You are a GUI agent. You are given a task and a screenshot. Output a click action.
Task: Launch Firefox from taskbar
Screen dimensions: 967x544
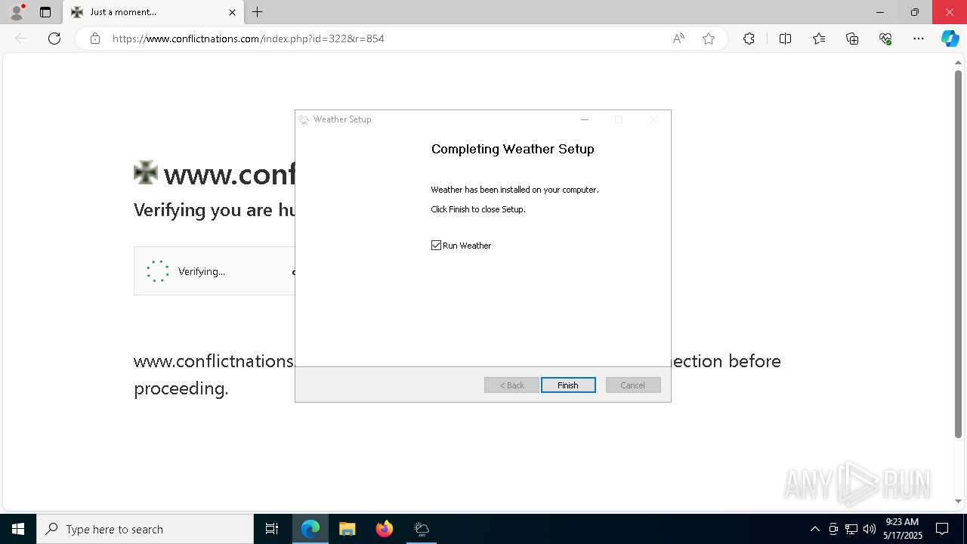tap(385, 529)
